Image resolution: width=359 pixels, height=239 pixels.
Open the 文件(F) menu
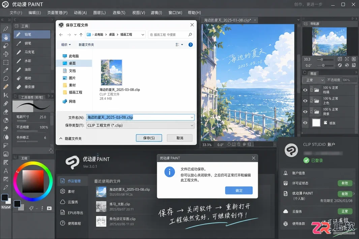(16, 12)
